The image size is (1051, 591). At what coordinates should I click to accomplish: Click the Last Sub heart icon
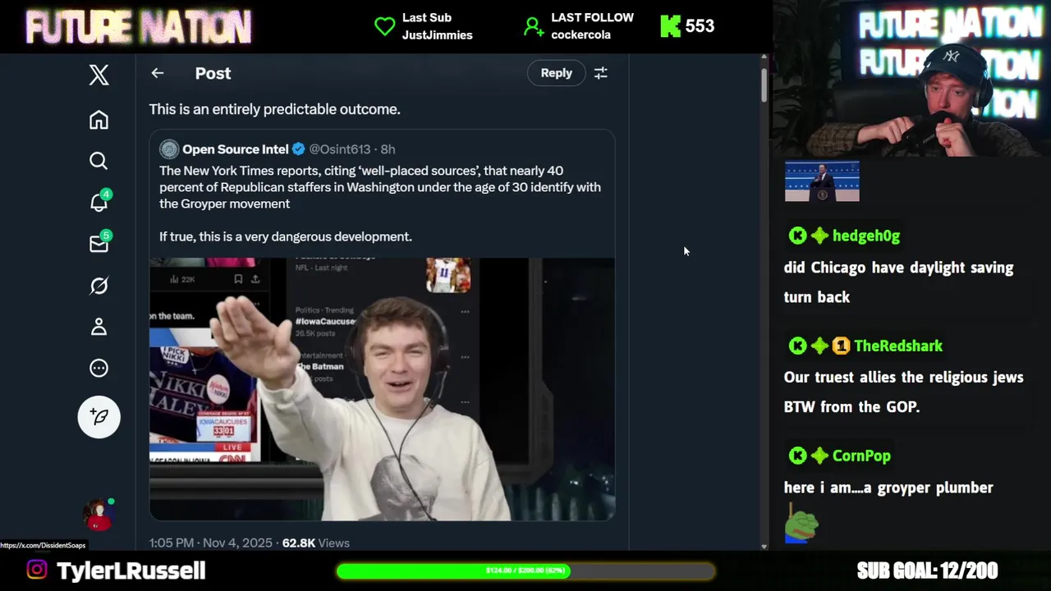[384, 26]
